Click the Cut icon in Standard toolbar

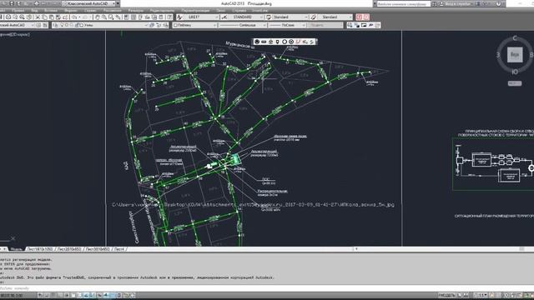(38, 17)
